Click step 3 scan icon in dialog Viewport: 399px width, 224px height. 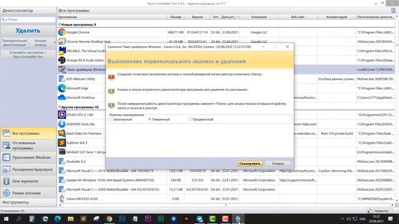(x=112, y=106)
